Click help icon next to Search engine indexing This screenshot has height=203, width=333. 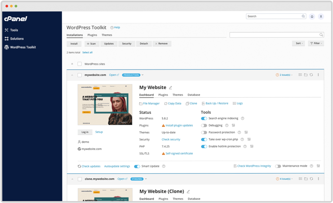(243, 119)
